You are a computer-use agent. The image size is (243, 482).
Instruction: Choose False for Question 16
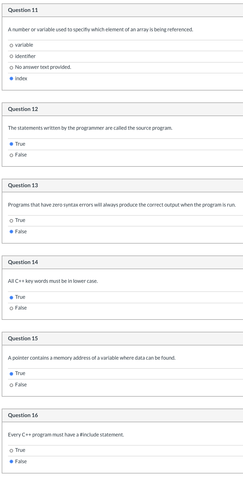click(11, 462)
